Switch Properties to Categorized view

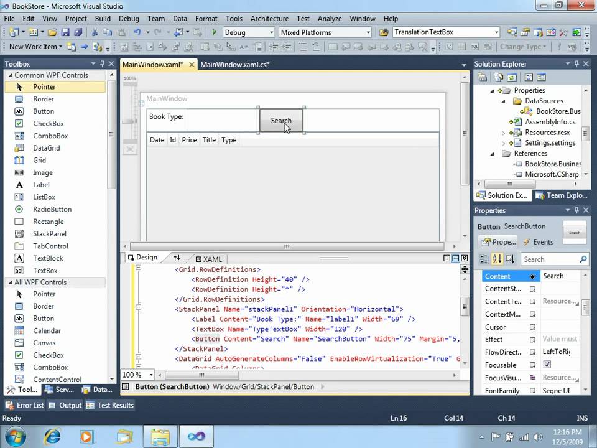tap(484, 259)
